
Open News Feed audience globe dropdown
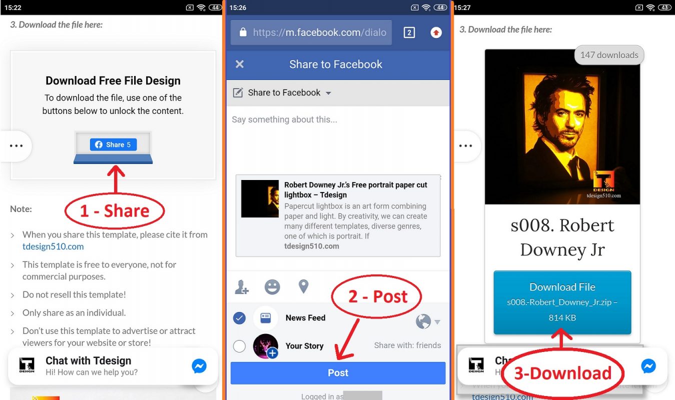click(428, 322)
